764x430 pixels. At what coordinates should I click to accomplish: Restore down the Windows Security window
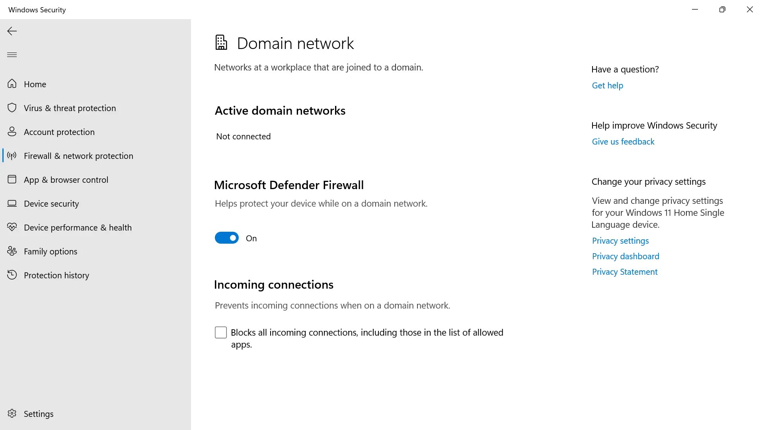pos(722,10)
